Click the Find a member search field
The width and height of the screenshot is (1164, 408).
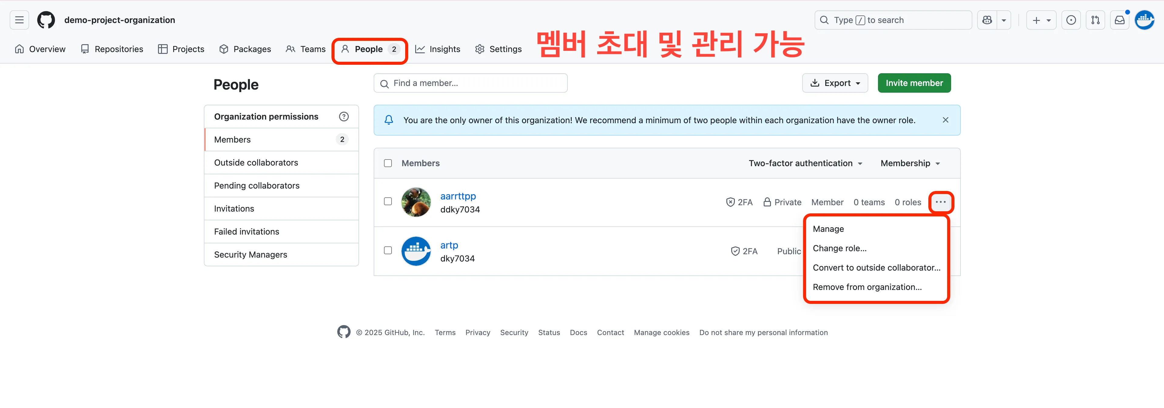pyautogui.click(x=470, y=83)
